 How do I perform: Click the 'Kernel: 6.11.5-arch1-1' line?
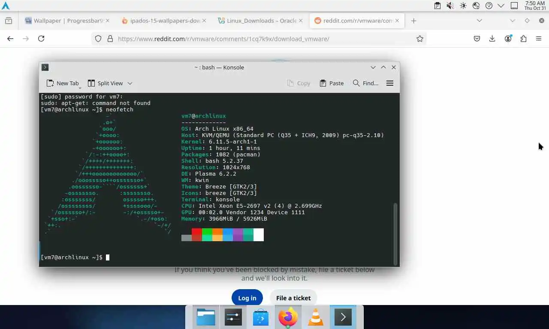click(219, 141)
